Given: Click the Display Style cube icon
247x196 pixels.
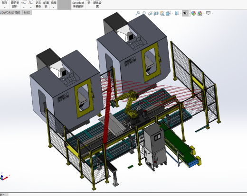Looking at the screenshot, I should (177, 13).
